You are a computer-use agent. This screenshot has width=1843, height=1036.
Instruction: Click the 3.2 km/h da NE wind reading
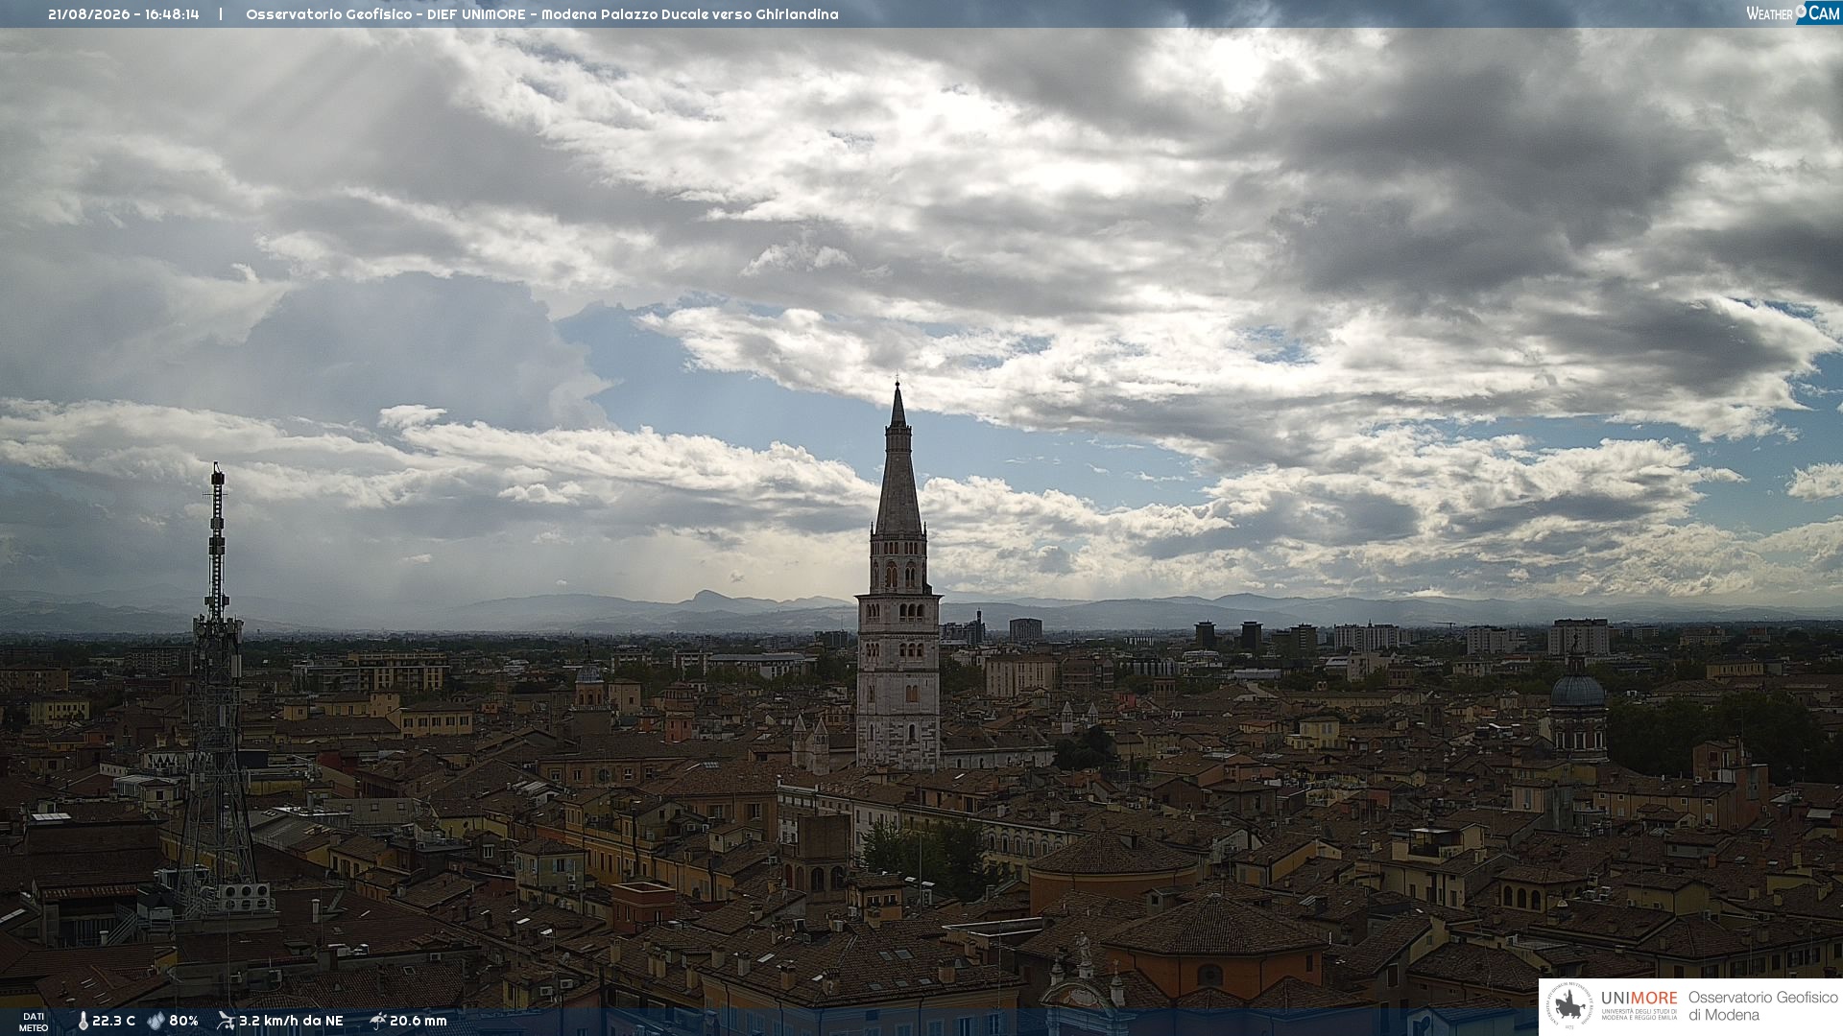[291, 1021]
